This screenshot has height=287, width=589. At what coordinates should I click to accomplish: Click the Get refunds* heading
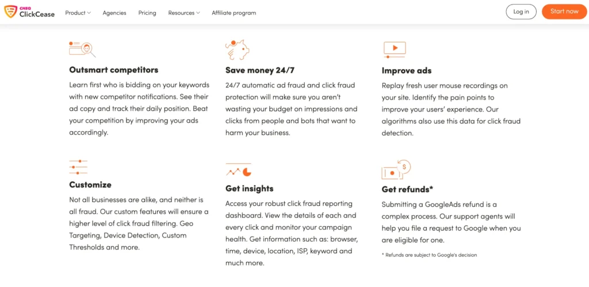[x=407, y=189]
